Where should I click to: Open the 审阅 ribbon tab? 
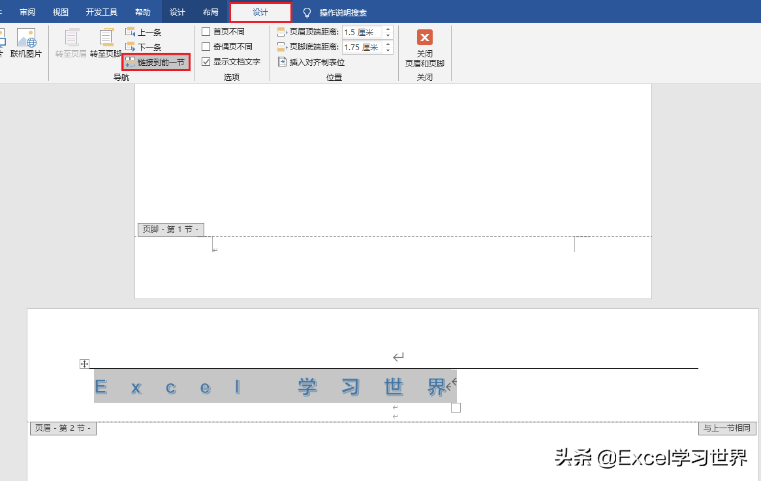tap(27, 12)
